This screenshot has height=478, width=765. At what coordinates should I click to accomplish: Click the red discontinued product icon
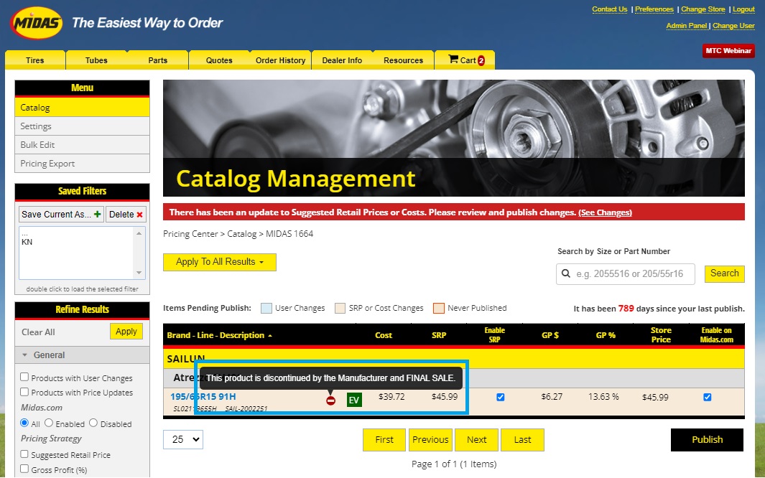[x=331, y=400]
